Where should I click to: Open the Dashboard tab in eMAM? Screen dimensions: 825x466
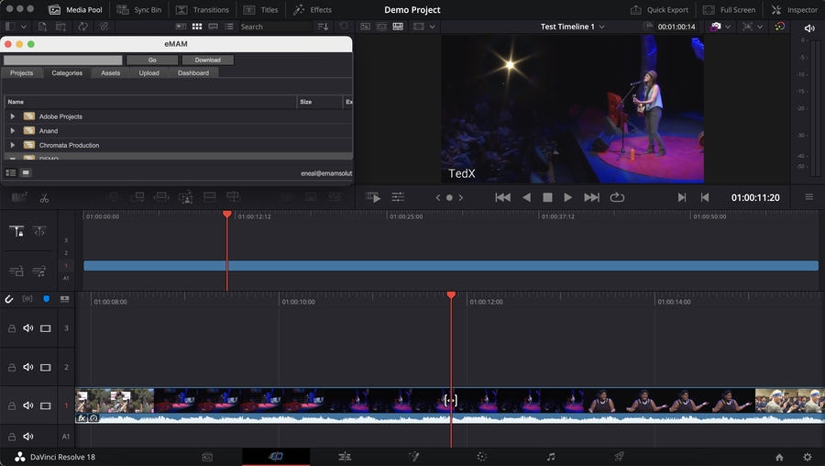pyautogui.click(x=192, y=72)
